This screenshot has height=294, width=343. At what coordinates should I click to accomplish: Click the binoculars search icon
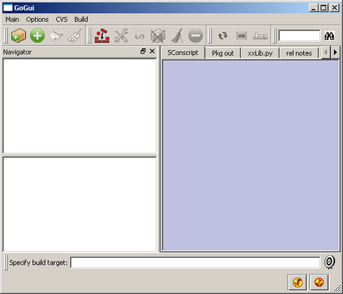pyautogui.click(x=329, y=36)
